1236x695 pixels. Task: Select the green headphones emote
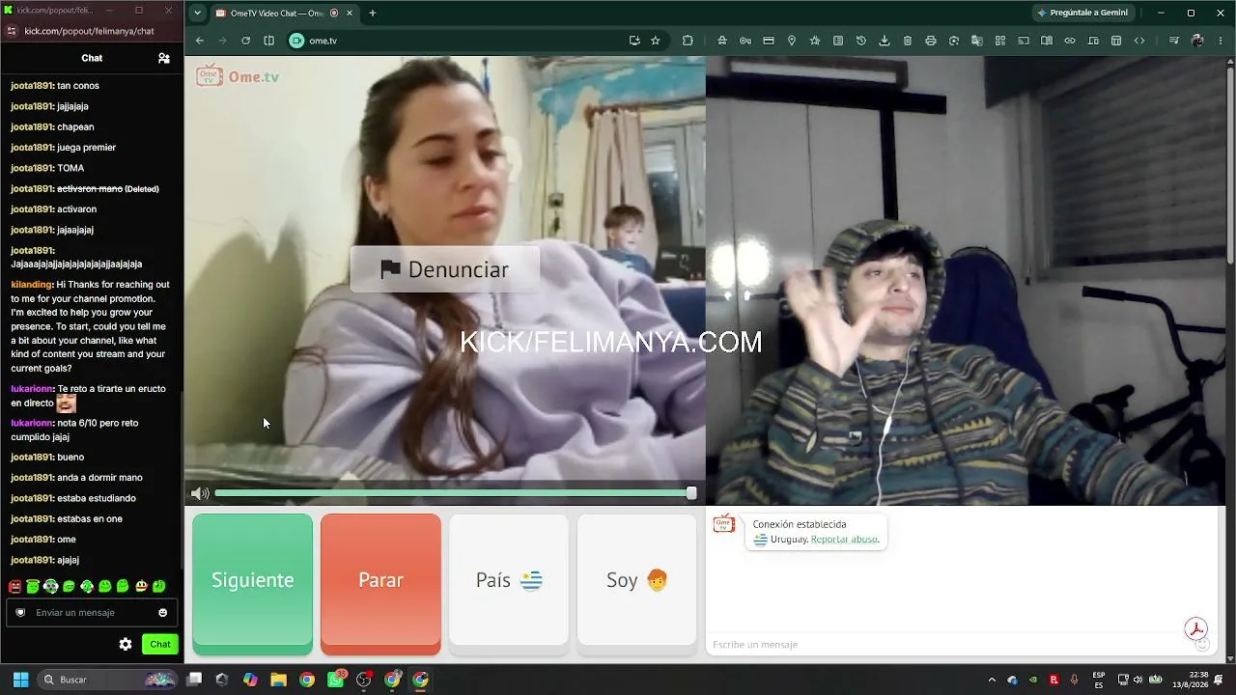point(51,586)
